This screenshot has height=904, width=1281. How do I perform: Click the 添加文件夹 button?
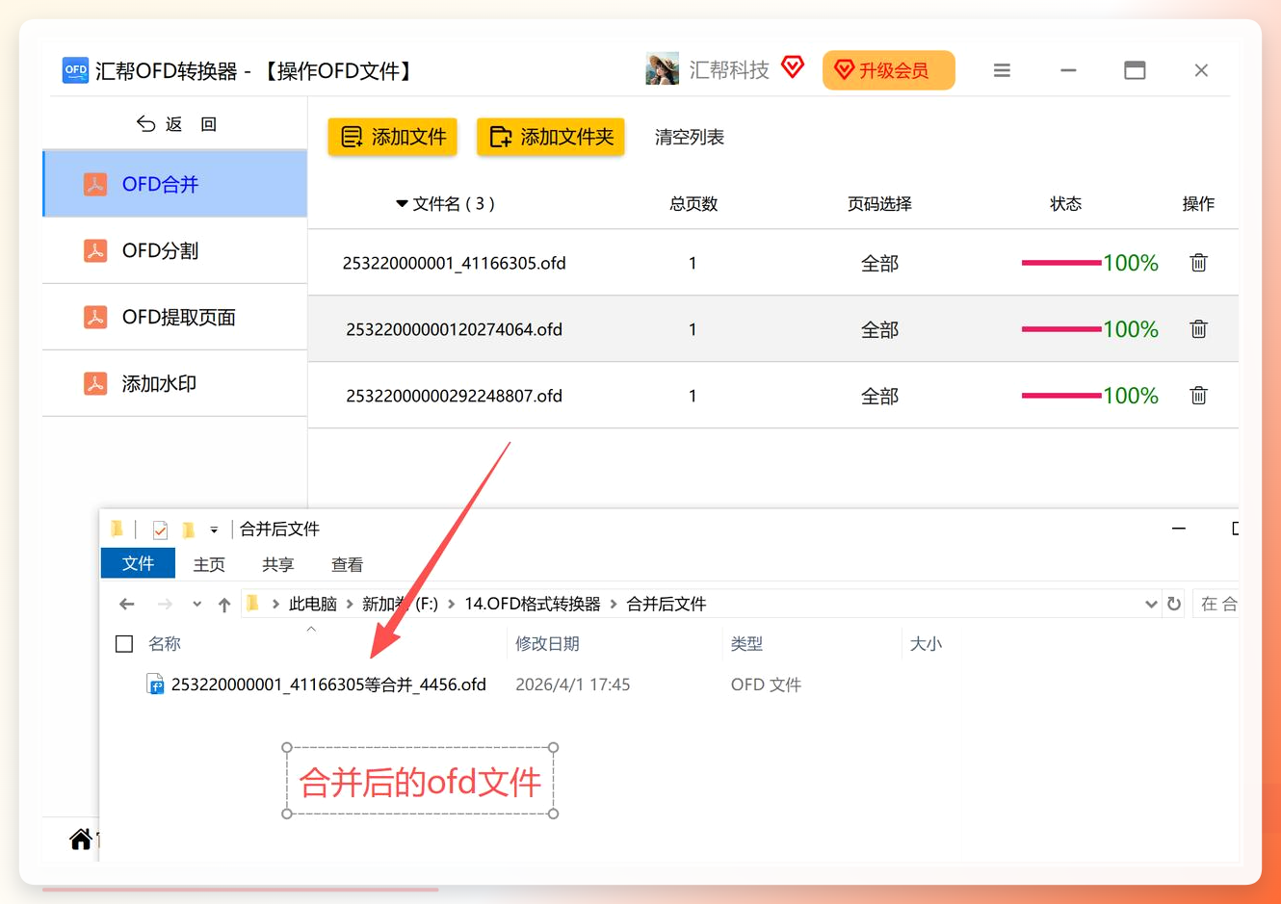click(x=551, y=137)
